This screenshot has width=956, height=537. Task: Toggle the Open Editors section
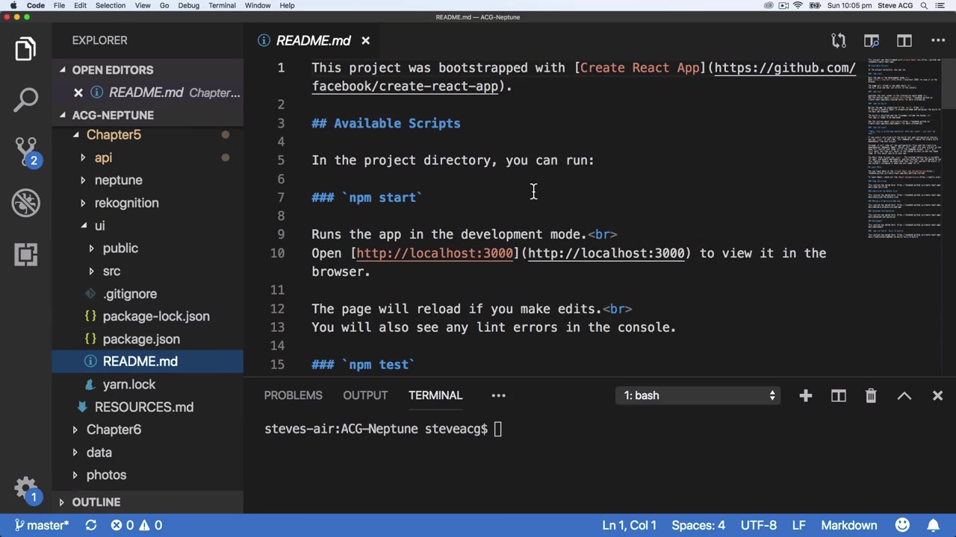[112, 70]
